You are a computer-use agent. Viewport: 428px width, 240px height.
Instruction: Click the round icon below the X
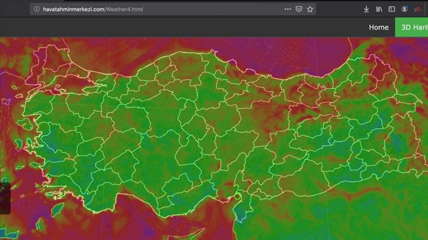click(2, 199)
